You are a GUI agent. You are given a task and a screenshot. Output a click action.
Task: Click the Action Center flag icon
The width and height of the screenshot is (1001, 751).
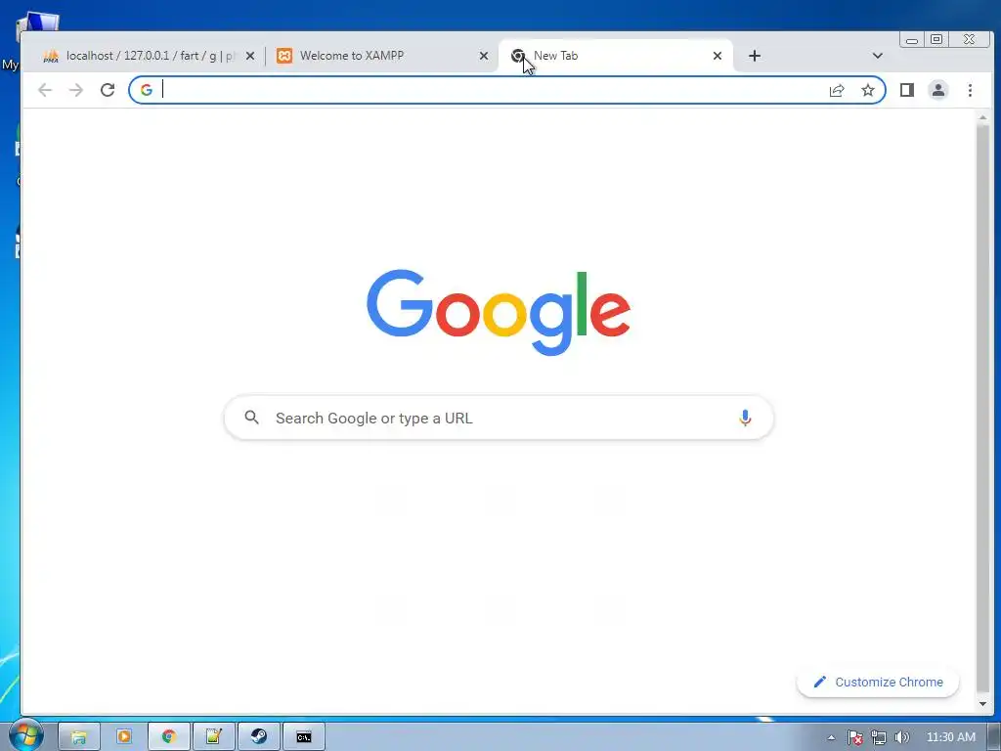pos(854,737)
